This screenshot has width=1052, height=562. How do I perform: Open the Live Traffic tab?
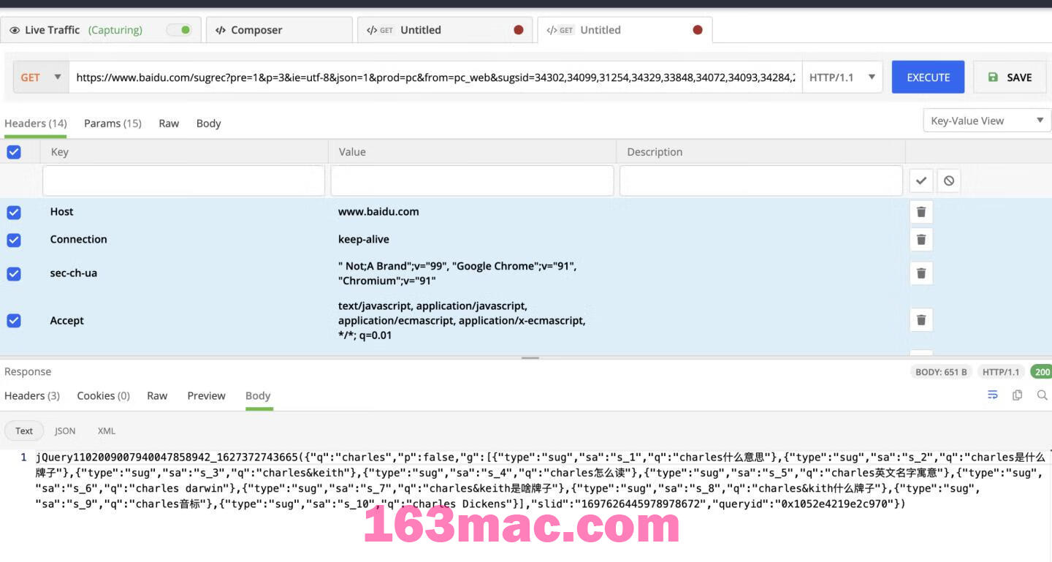click(100, 30)
